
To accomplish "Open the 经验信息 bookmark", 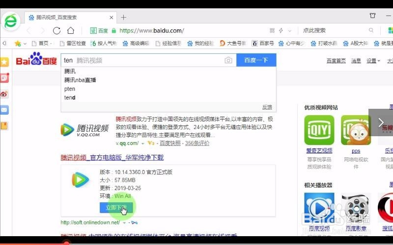I will tap(168, 44).
